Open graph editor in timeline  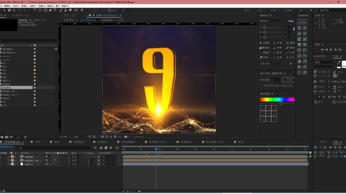117,148
